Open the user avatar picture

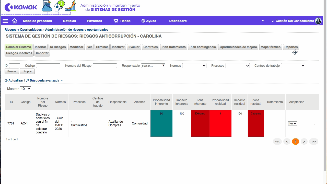click(x=318, y=21)
